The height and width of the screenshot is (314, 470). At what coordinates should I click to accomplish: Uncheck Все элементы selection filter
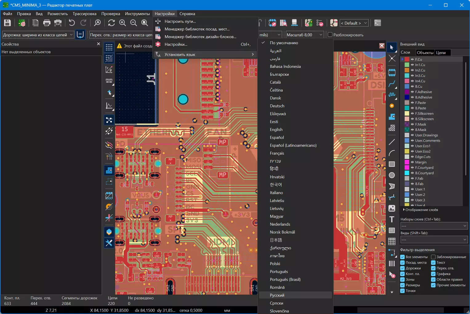coord(402,257)
